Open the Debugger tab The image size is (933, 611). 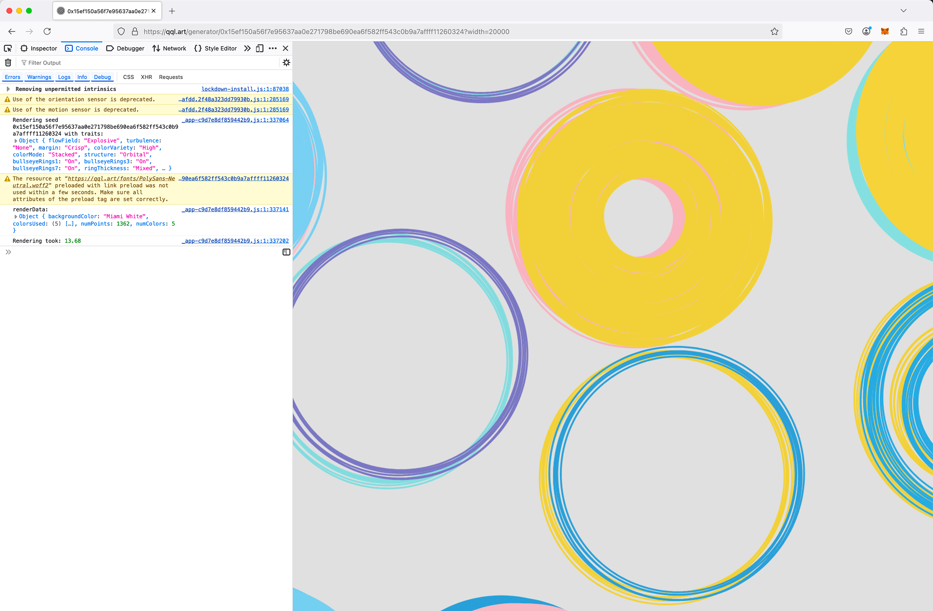click(x=125, y=49)
